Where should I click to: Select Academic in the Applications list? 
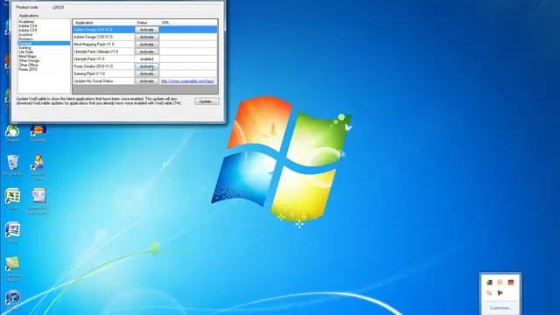point(26,22)
